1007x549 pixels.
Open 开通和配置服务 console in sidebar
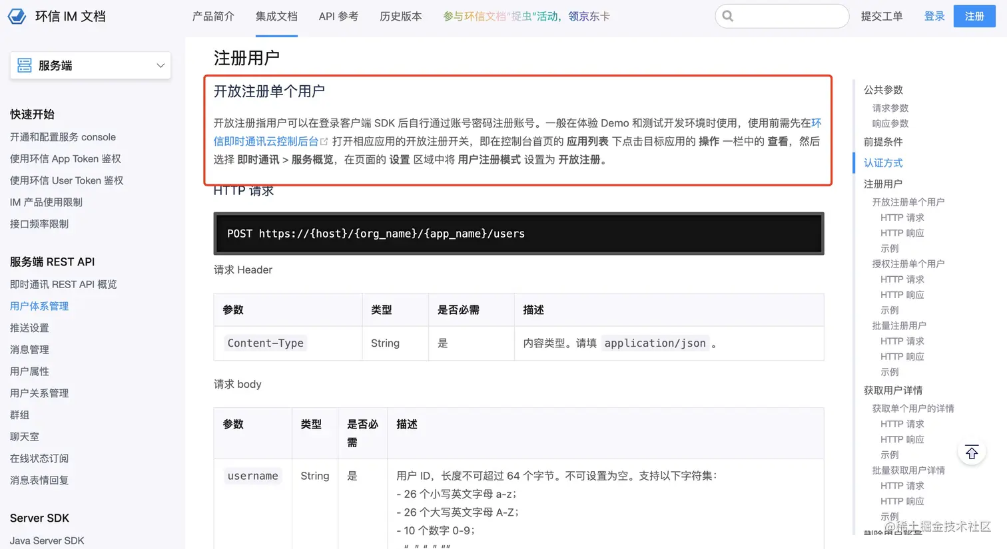point(63,137)
